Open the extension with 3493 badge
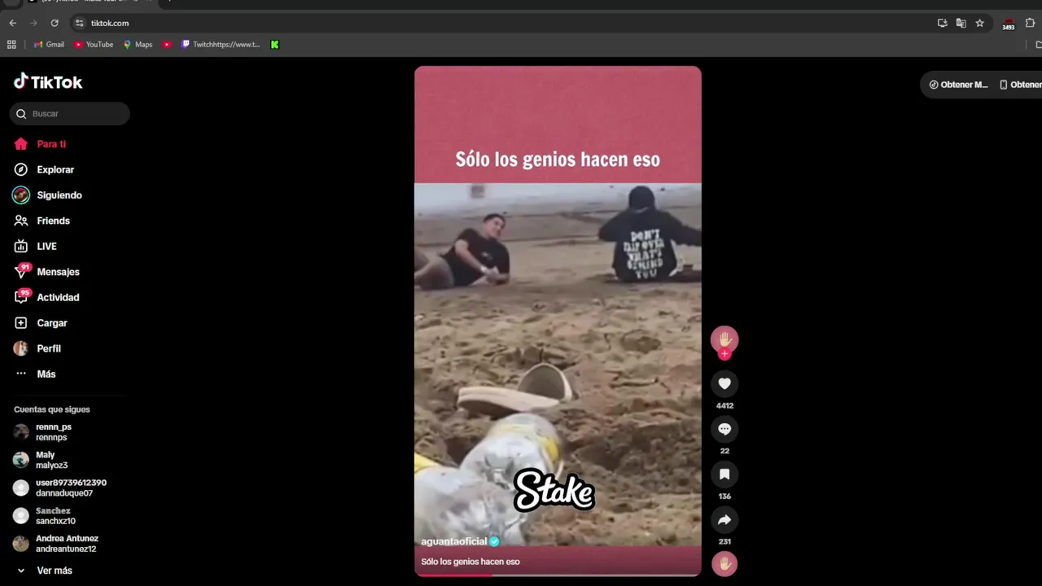 (1009, 24)
